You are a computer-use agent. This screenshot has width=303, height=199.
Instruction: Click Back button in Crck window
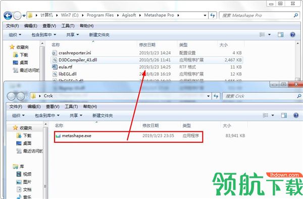[x=11, y=96]
